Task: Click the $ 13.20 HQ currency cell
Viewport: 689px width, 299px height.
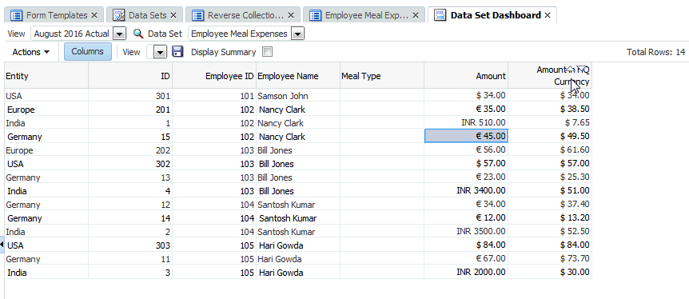Action: (550, 217)
